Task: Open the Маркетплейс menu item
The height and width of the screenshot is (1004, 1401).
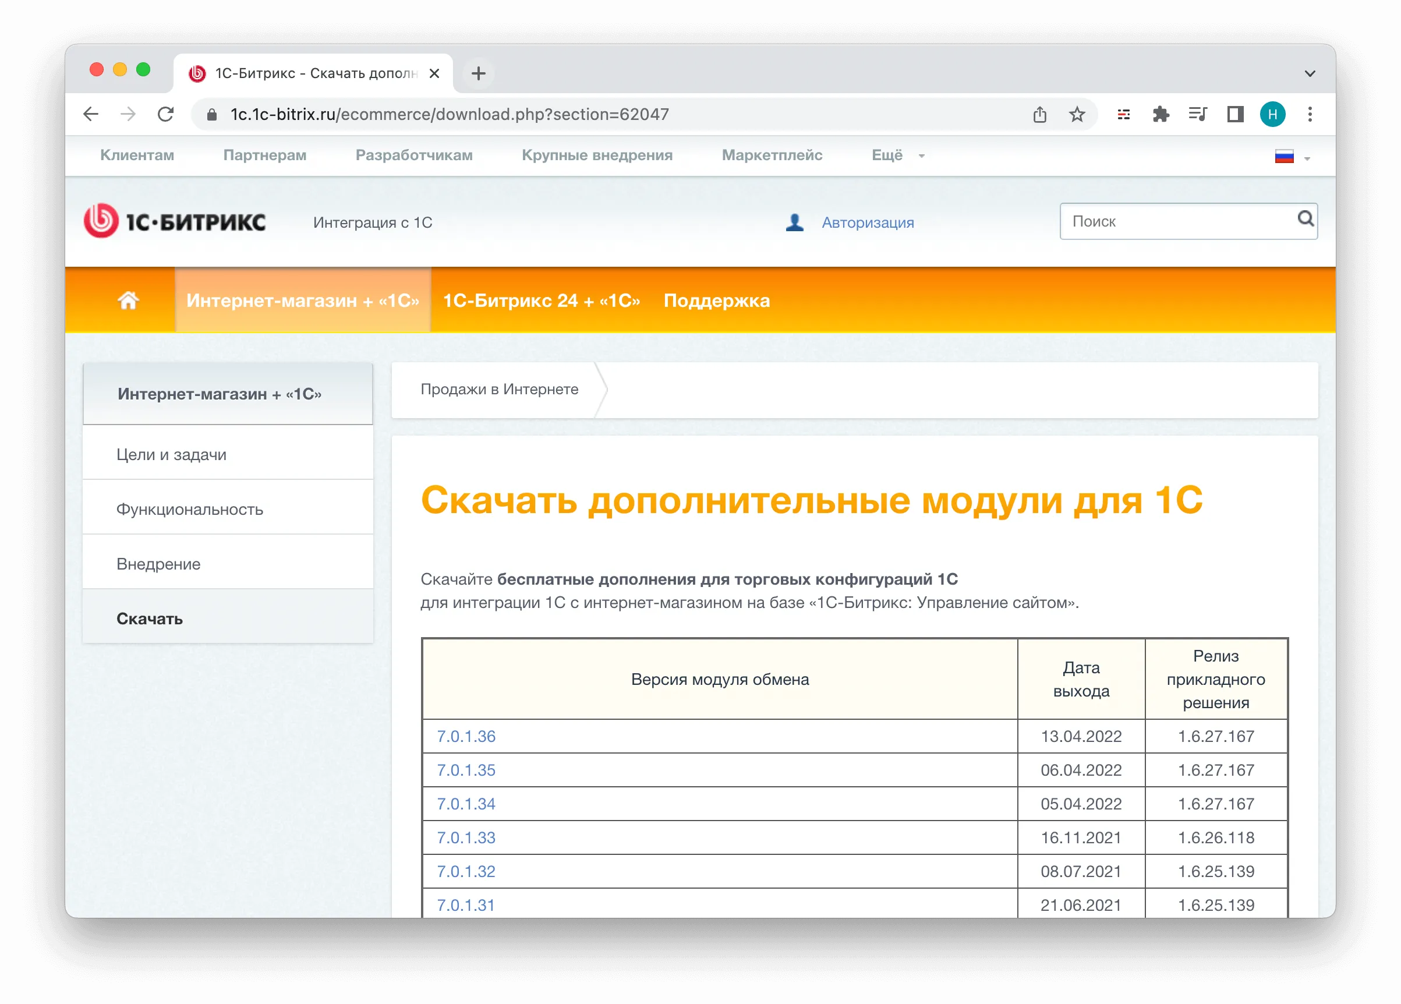Action: [x=772, y=155]
